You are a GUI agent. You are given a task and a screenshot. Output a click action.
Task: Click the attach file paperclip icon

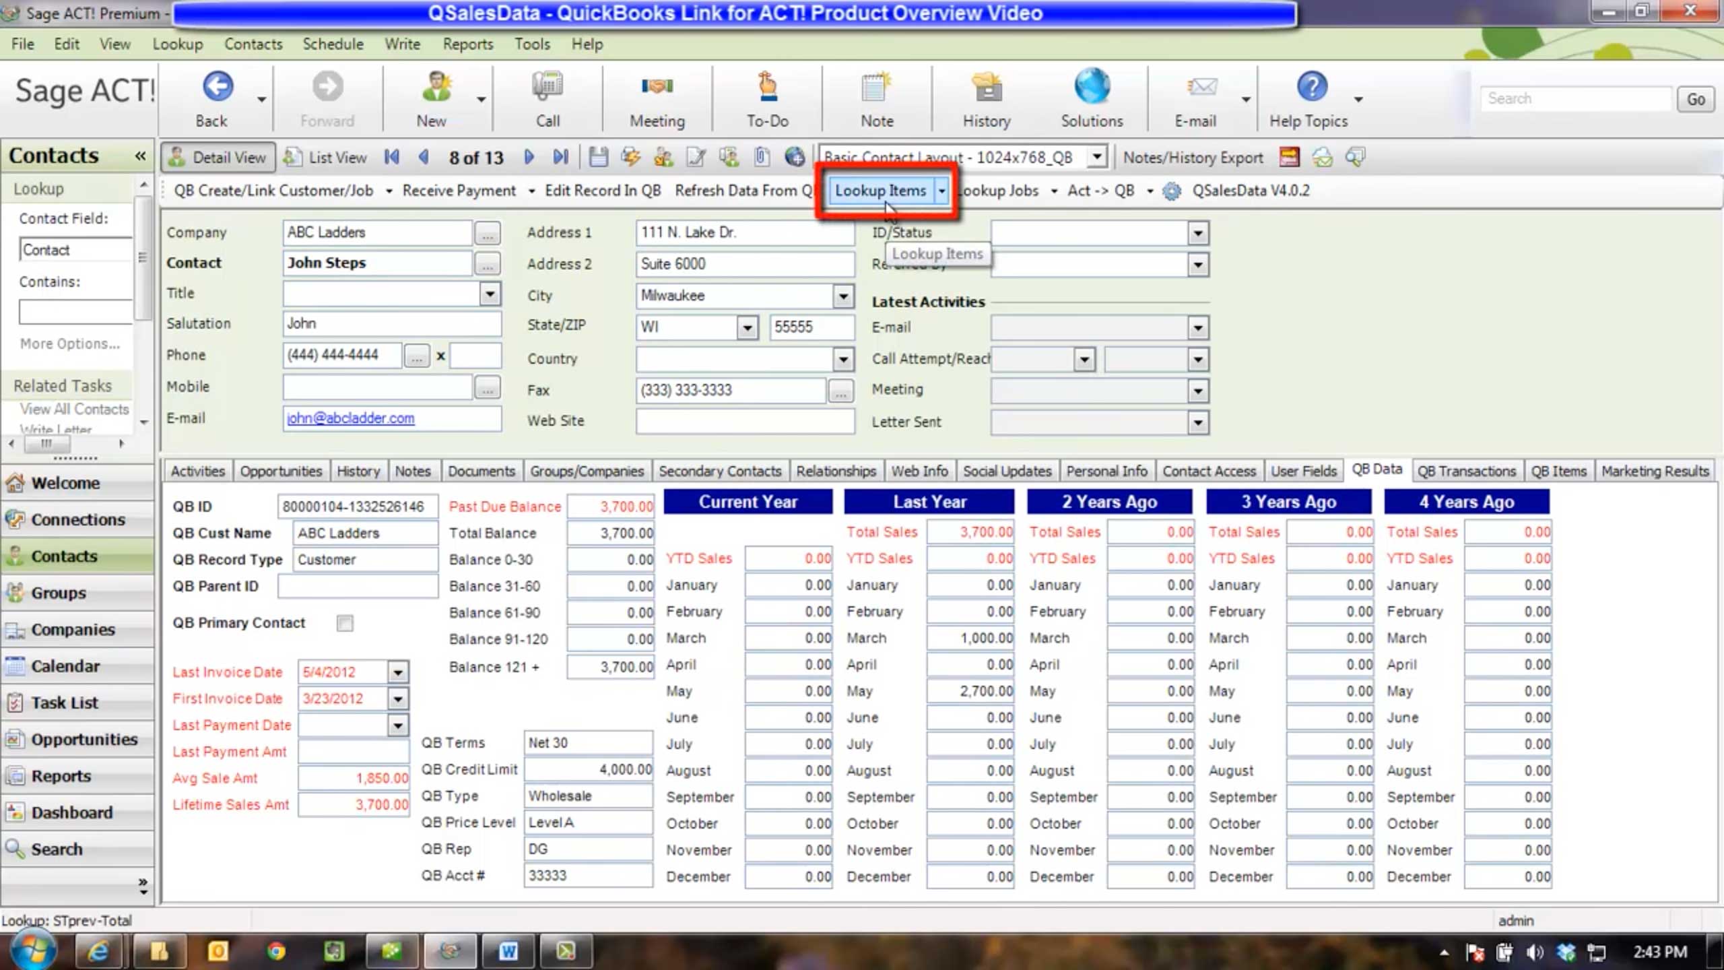(x=762, y=157)
